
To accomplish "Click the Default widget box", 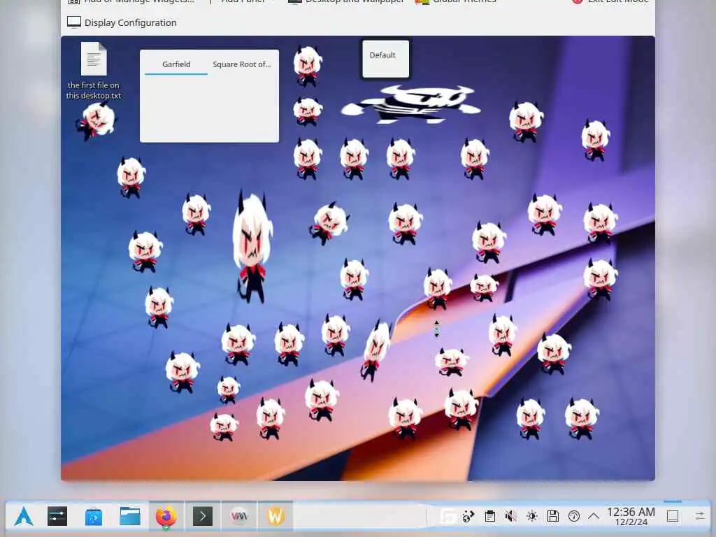I will click(385, 59).
